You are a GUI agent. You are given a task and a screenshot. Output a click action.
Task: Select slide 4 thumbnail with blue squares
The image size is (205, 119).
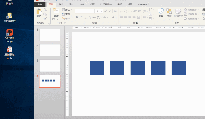[50, 81]
